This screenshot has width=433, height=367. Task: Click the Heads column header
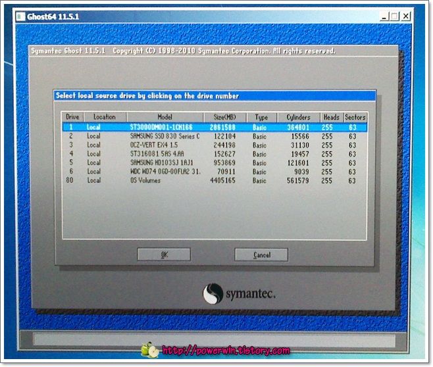(332, 117)
